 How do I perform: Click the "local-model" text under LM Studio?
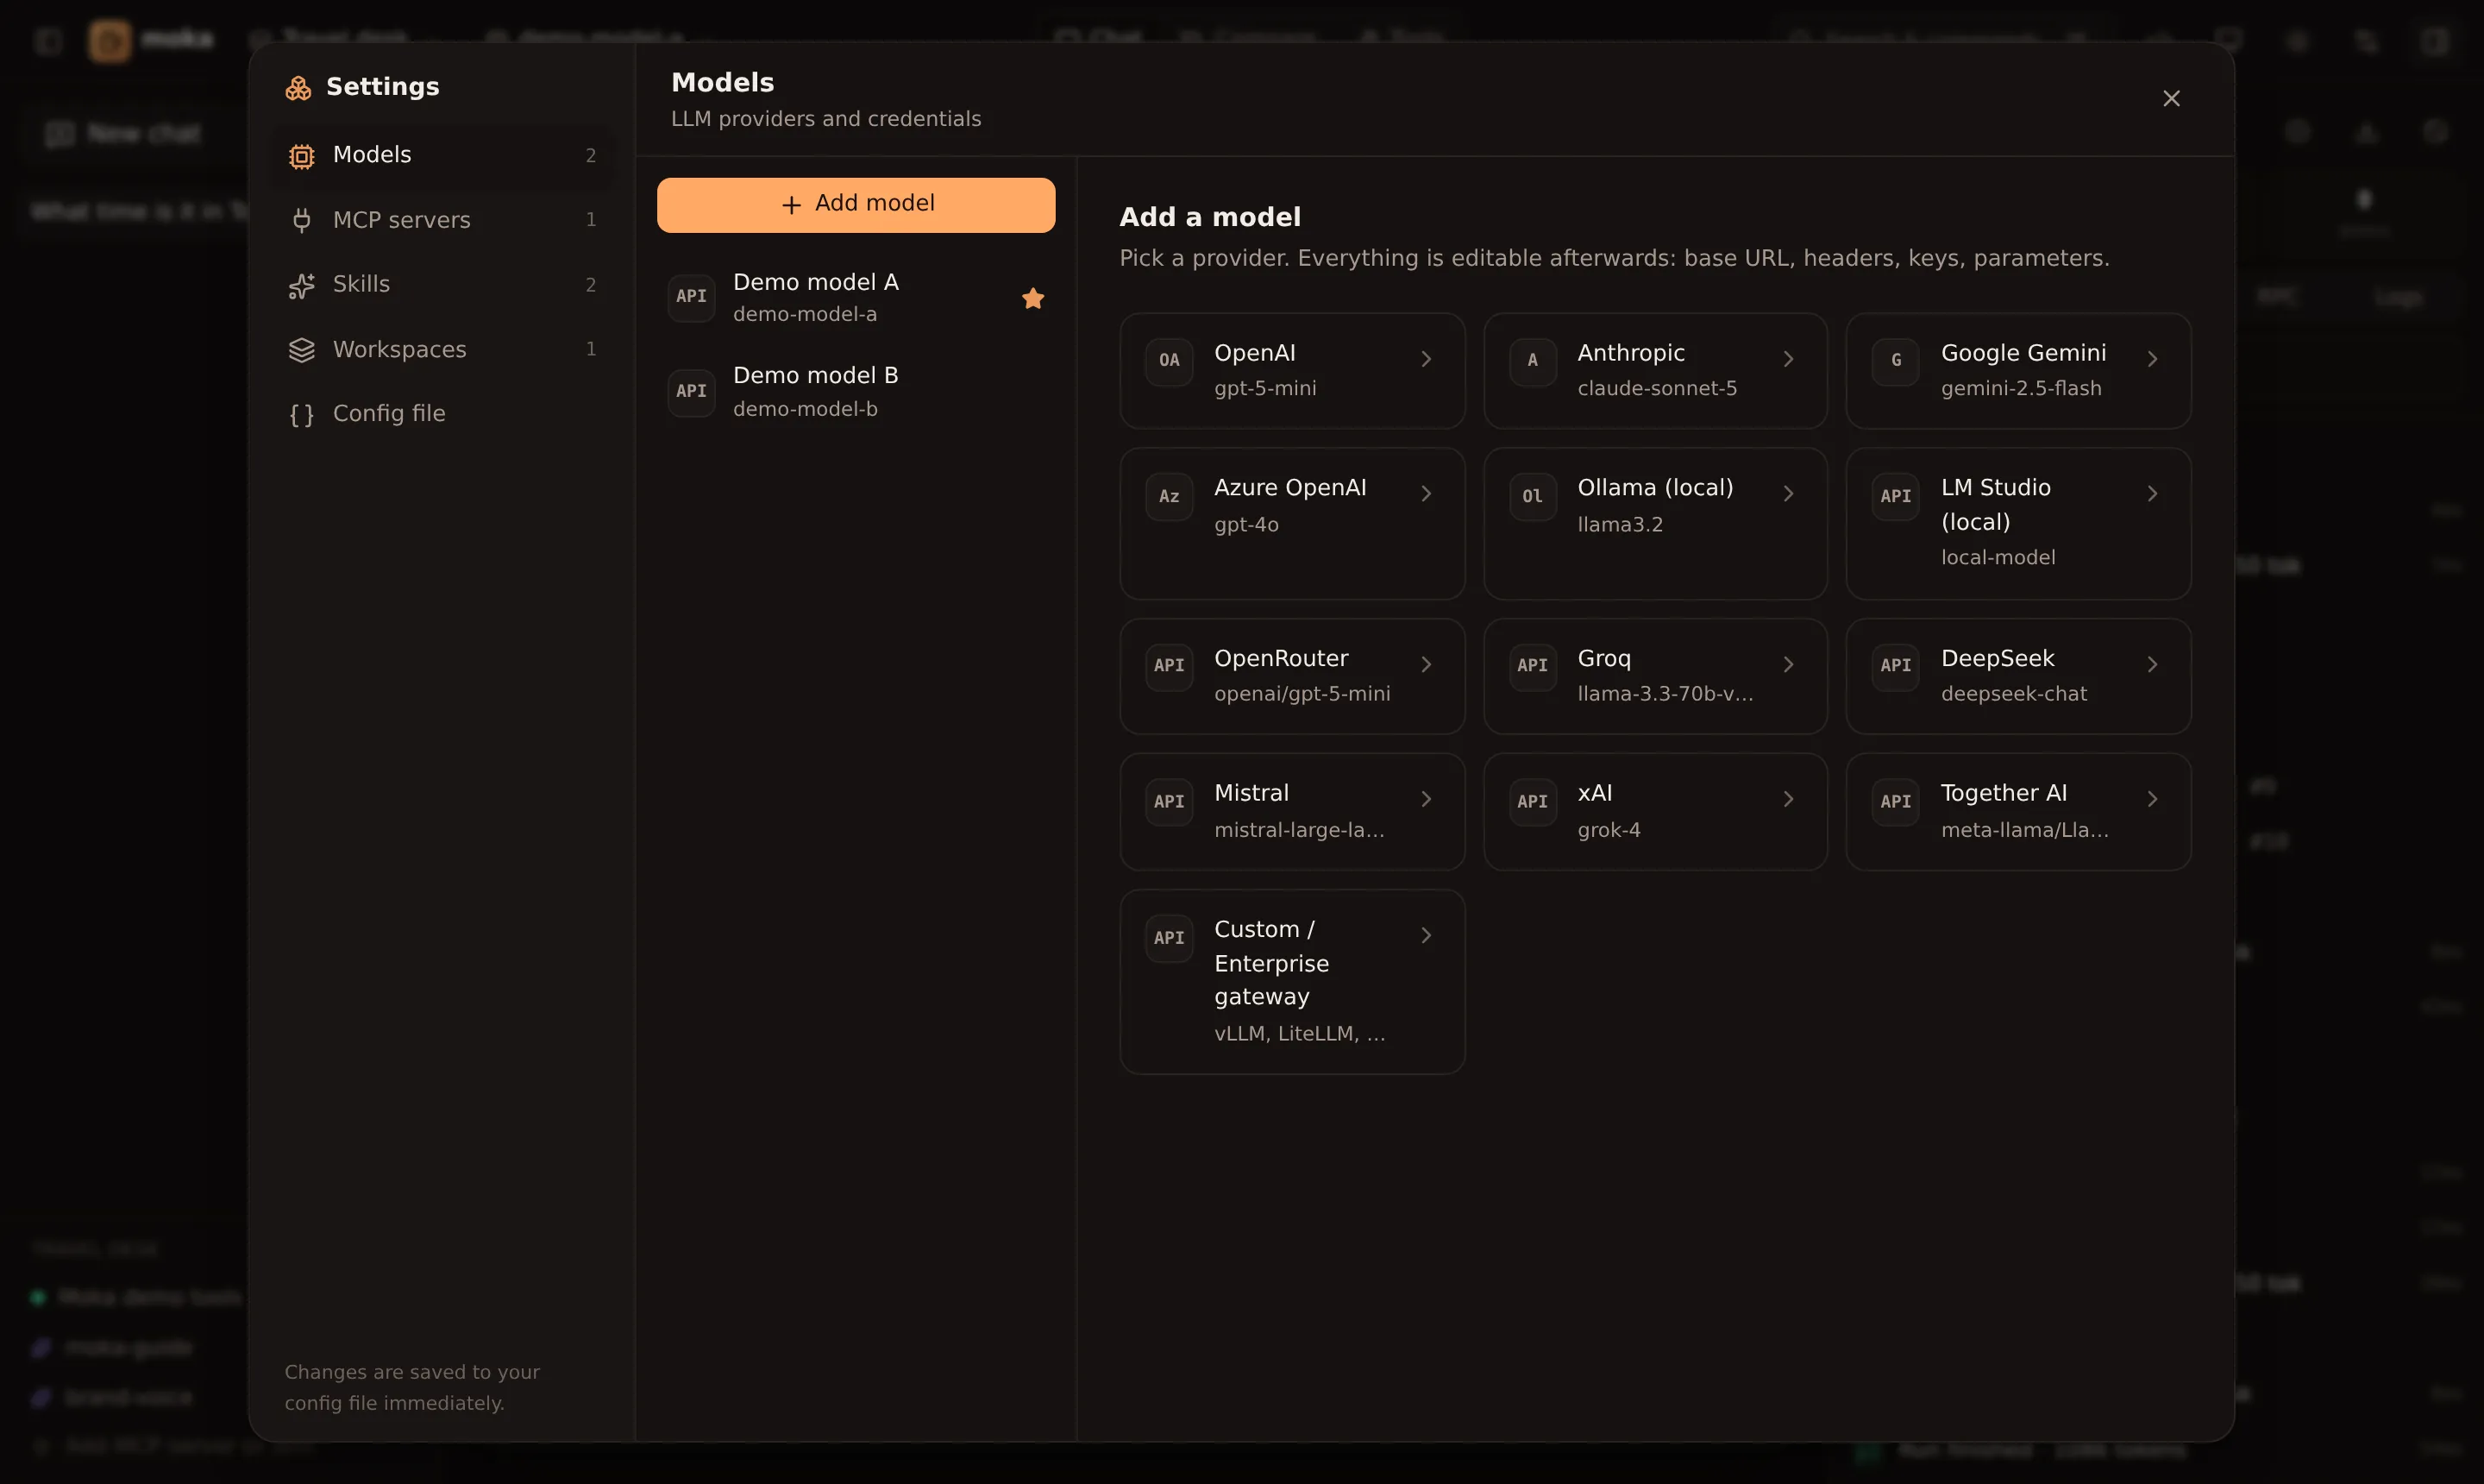tap(1998, 558)
